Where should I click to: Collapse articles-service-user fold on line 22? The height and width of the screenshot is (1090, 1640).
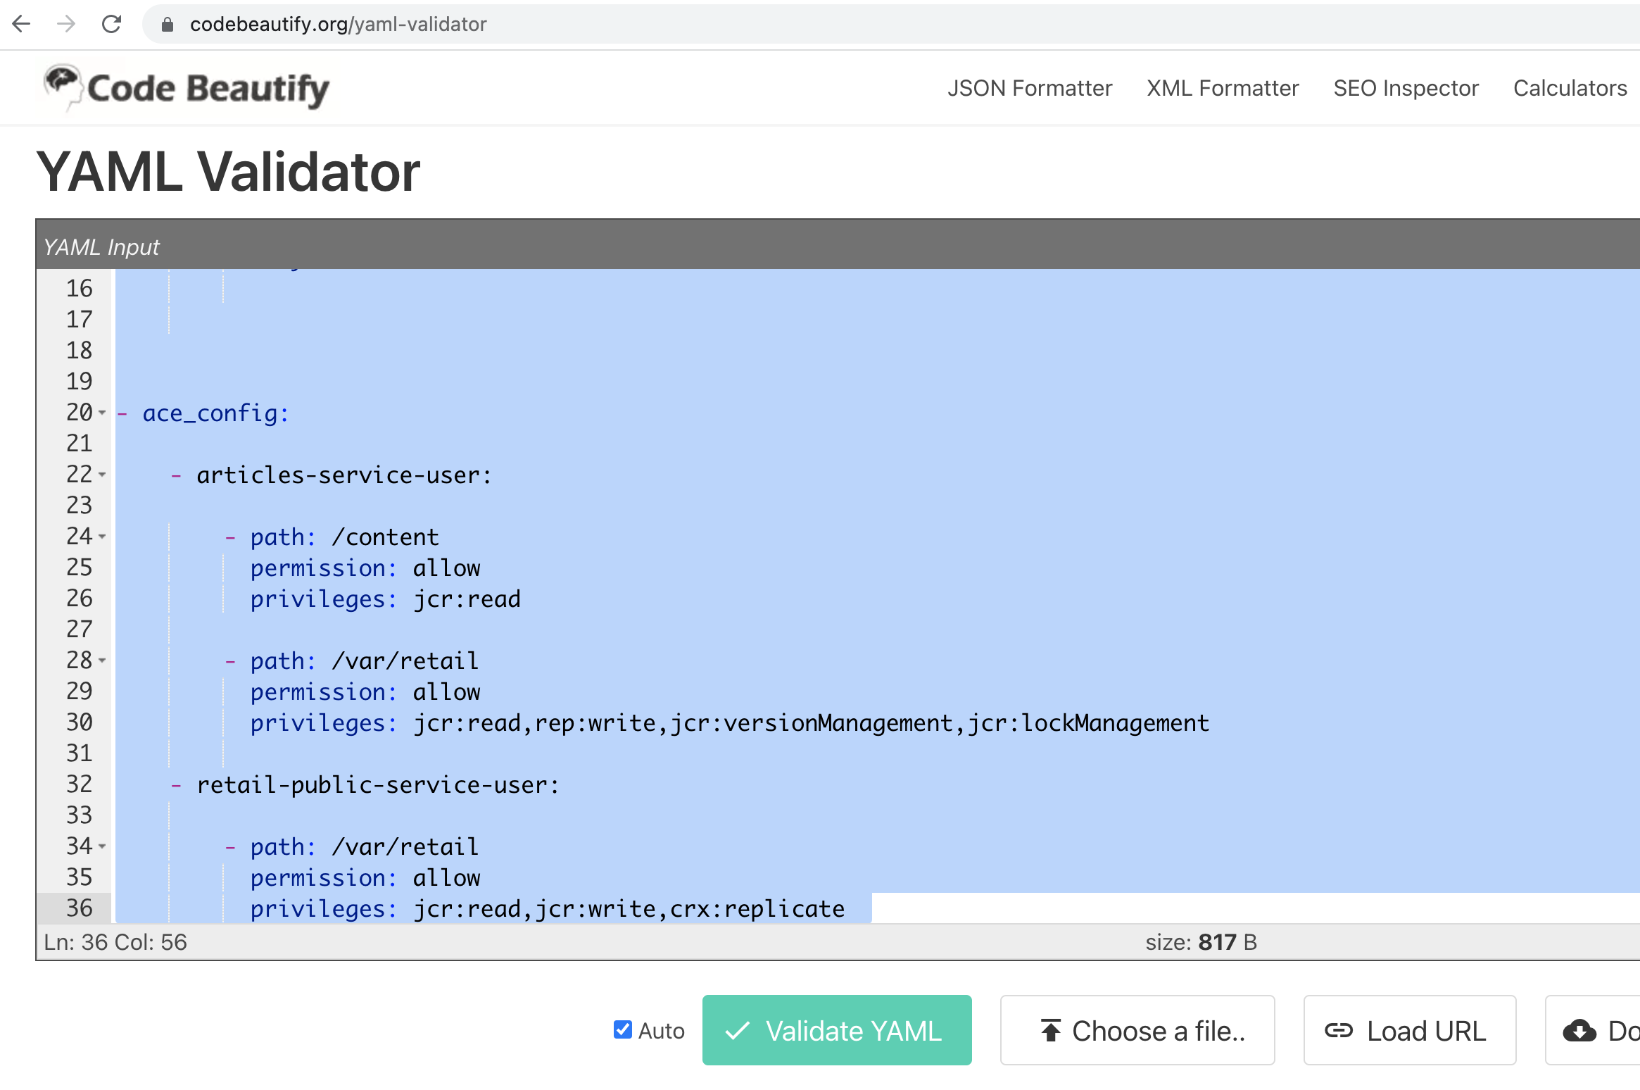(x=103, y=475)
